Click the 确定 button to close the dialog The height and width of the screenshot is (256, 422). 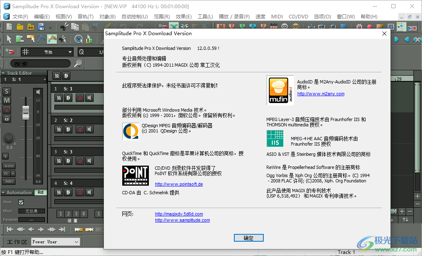[x=248, y=238]
